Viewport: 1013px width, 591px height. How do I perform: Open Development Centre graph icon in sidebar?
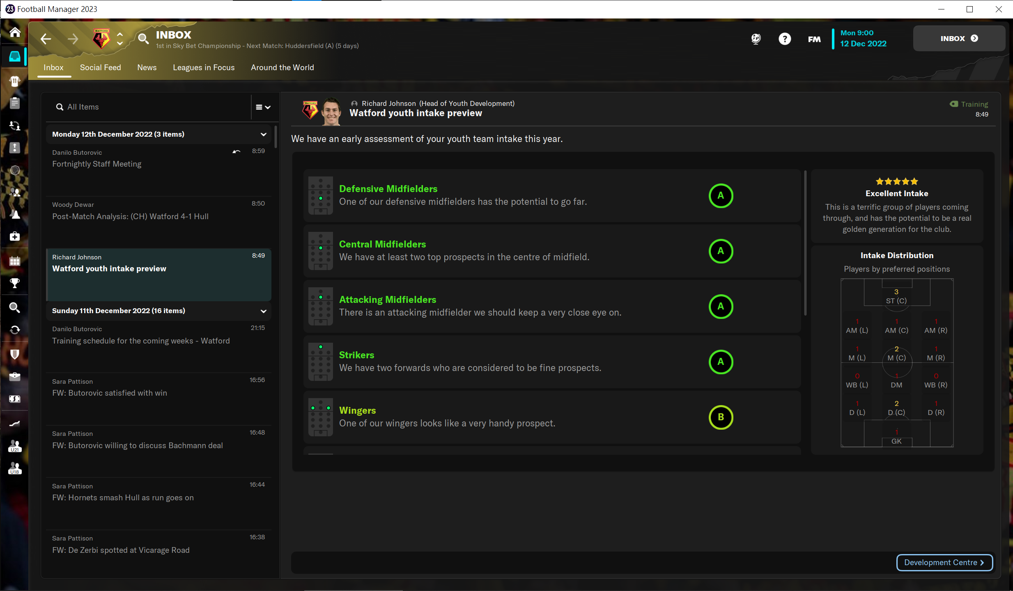coord(15,424)
